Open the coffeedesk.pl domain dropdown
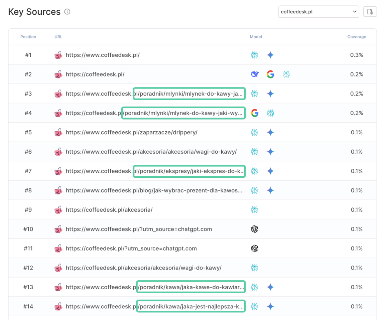The width and height of the screenshot is (381, 320). [x=319, y=12]
